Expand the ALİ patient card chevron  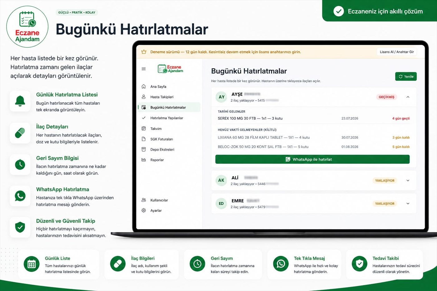coord(408,180)
